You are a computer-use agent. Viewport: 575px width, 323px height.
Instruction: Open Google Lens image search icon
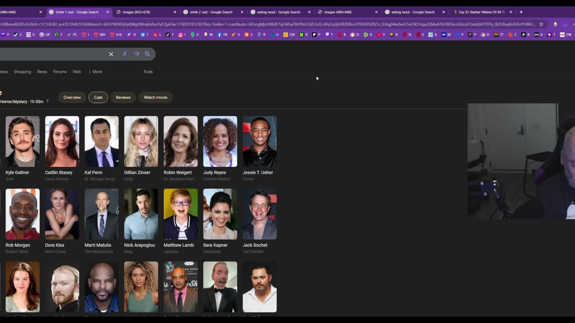point(136,54)
